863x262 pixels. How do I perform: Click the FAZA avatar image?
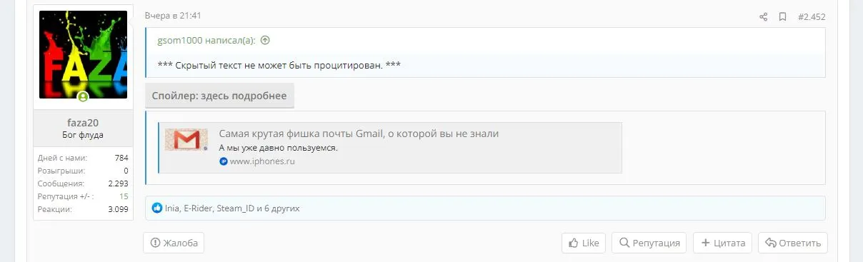pos(83,55)
